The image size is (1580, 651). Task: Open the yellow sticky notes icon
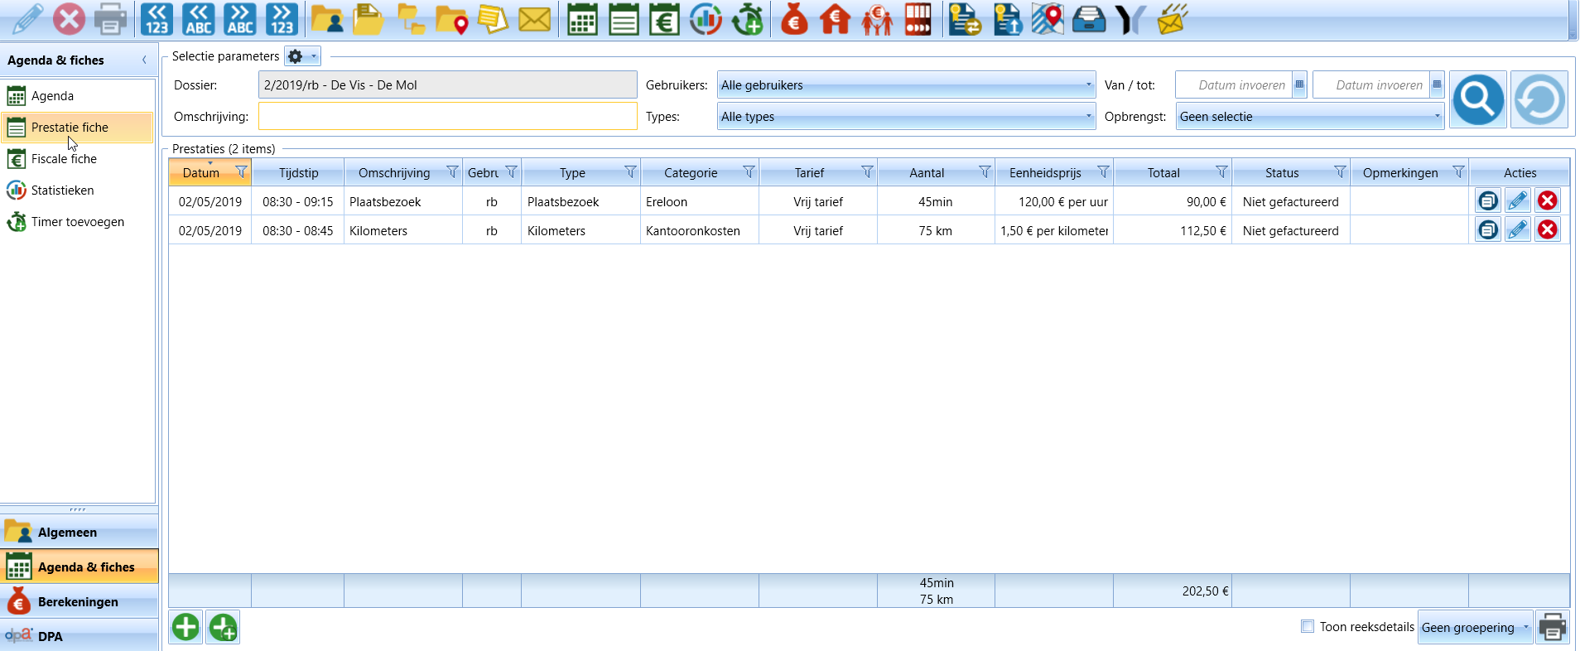[493, 19]
